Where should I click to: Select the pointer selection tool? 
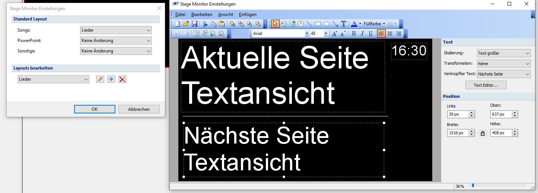click(275, 24)
